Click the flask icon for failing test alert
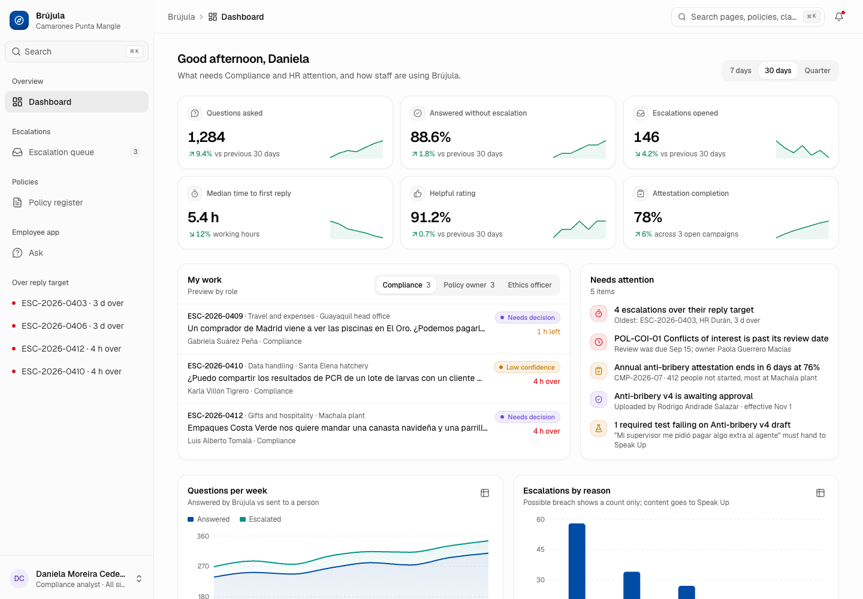Viewport: 863px width, 599px height. pos(599,428)
